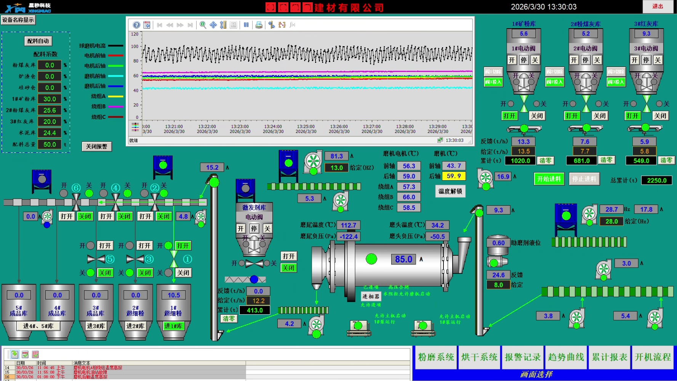Open the 趋势曲线 screen tab
The height and width of the screenshot is (381, 677).
566,357
